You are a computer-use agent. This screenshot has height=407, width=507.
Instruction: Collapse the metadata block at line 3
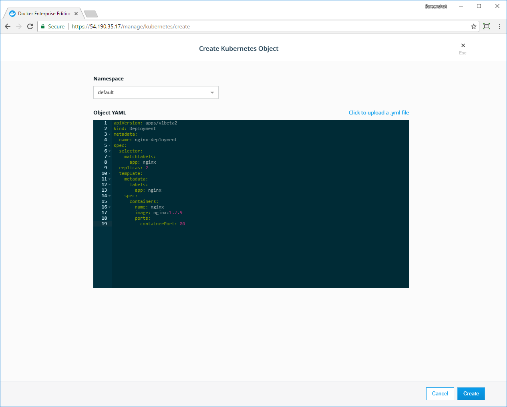[x=110, y=134]
